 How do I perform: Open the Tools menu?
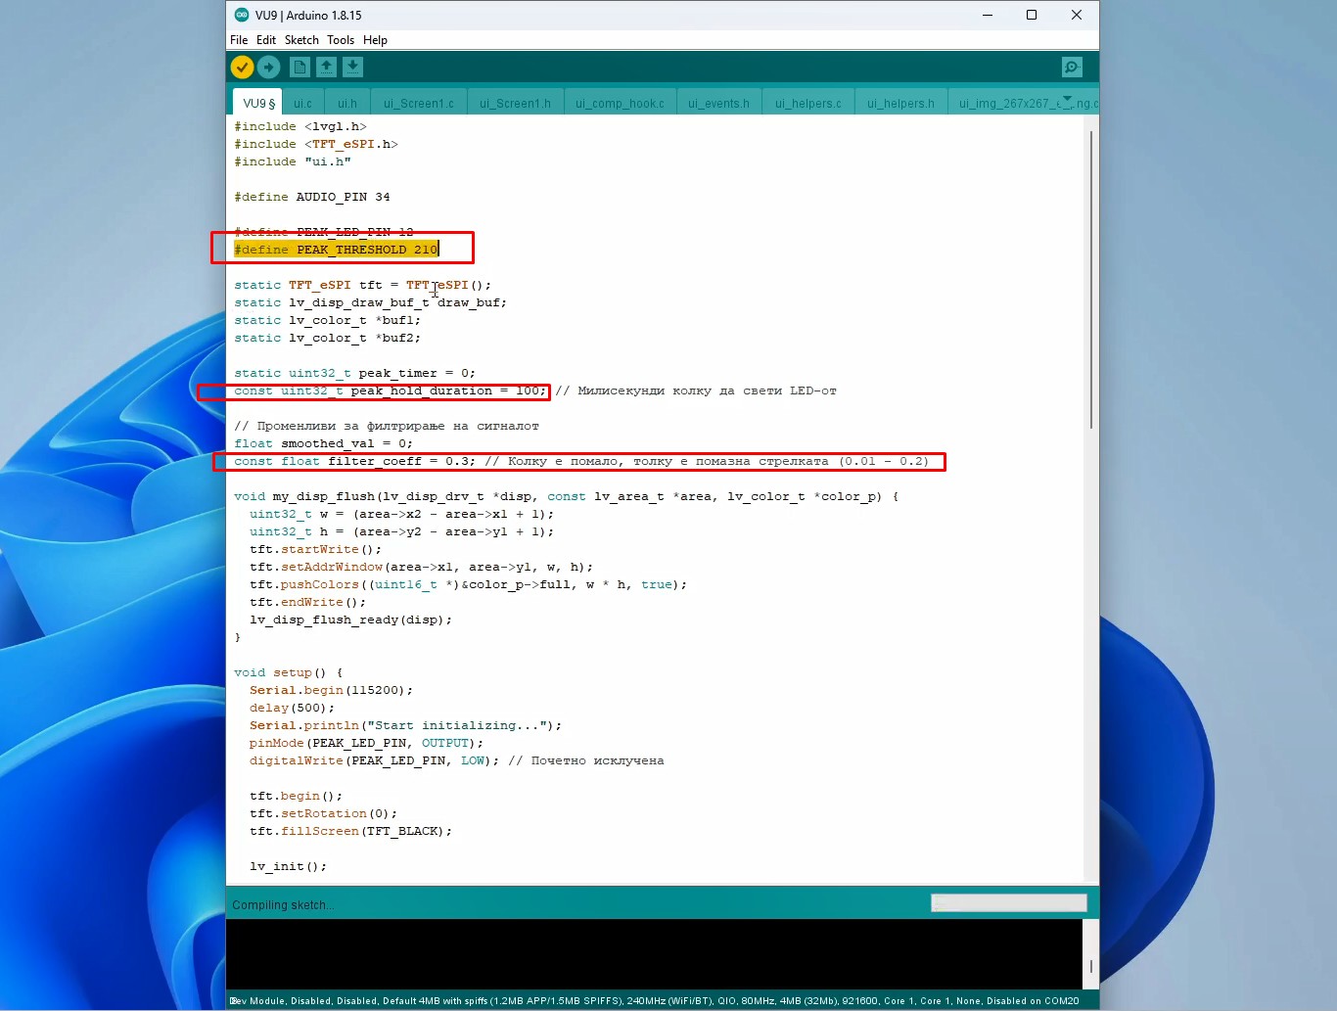point(341,40)
